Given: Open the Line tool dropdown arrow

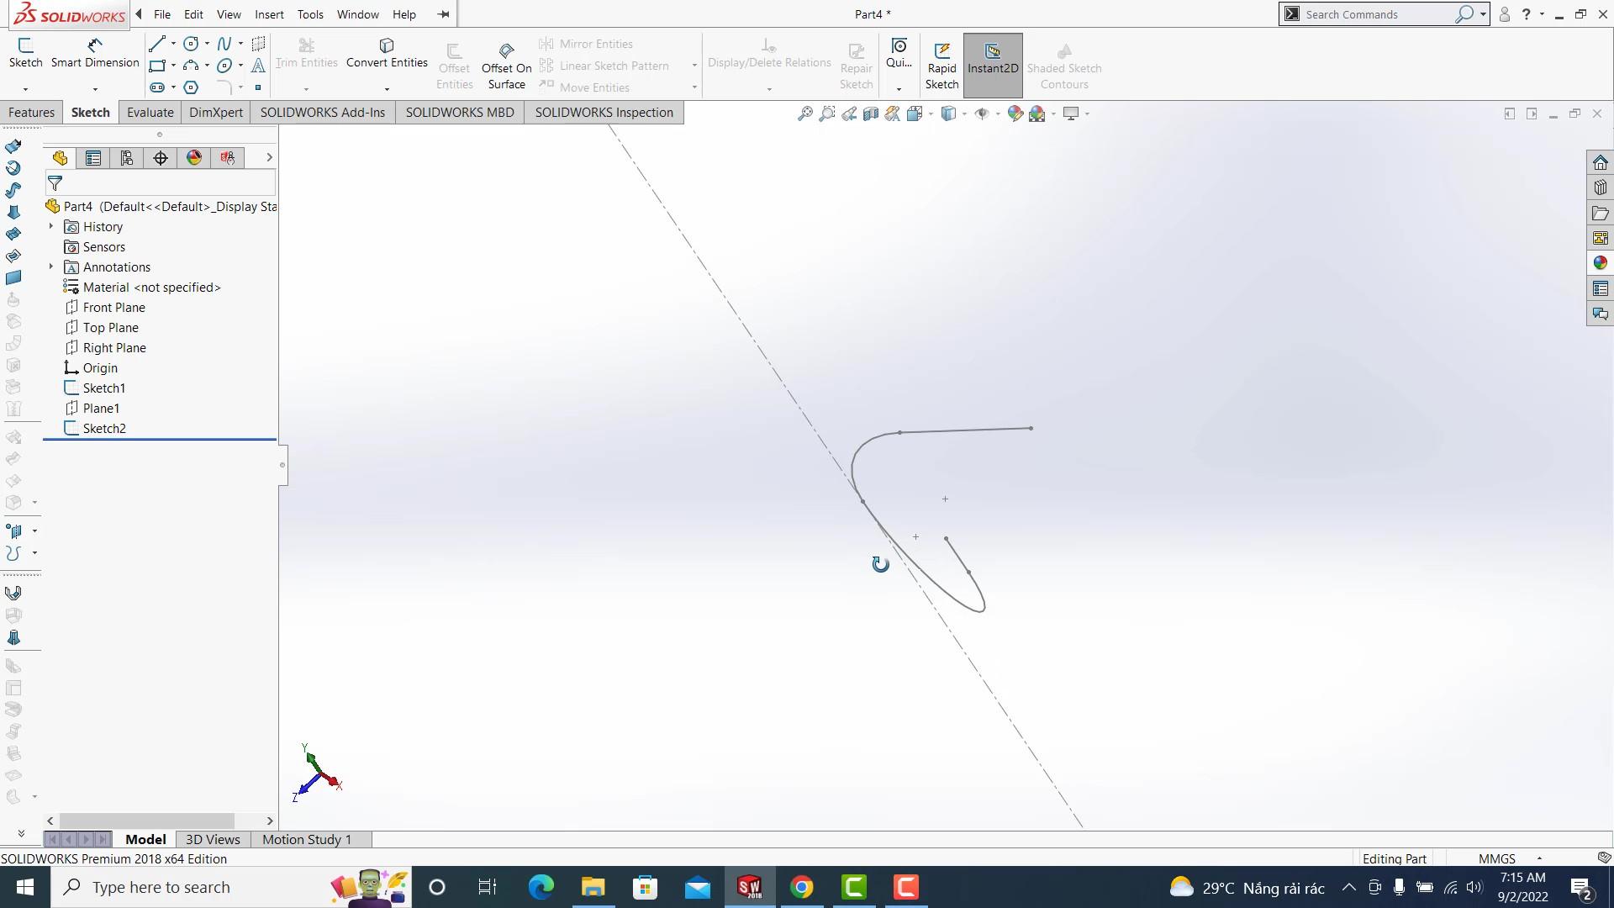Looking at the screenshot, I should pos(173,44).
